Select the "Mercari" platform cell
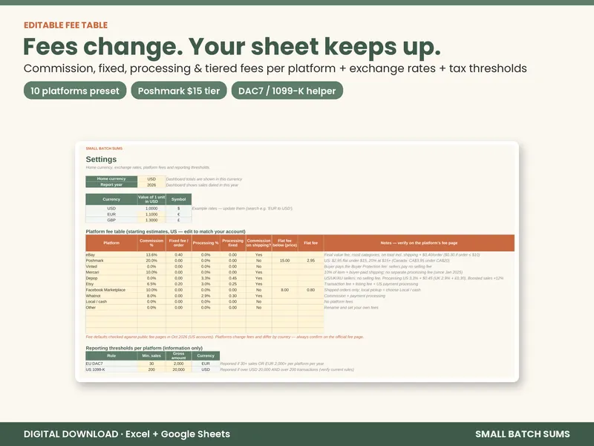This screenshot has height=446, width=594. click(111, 272)
